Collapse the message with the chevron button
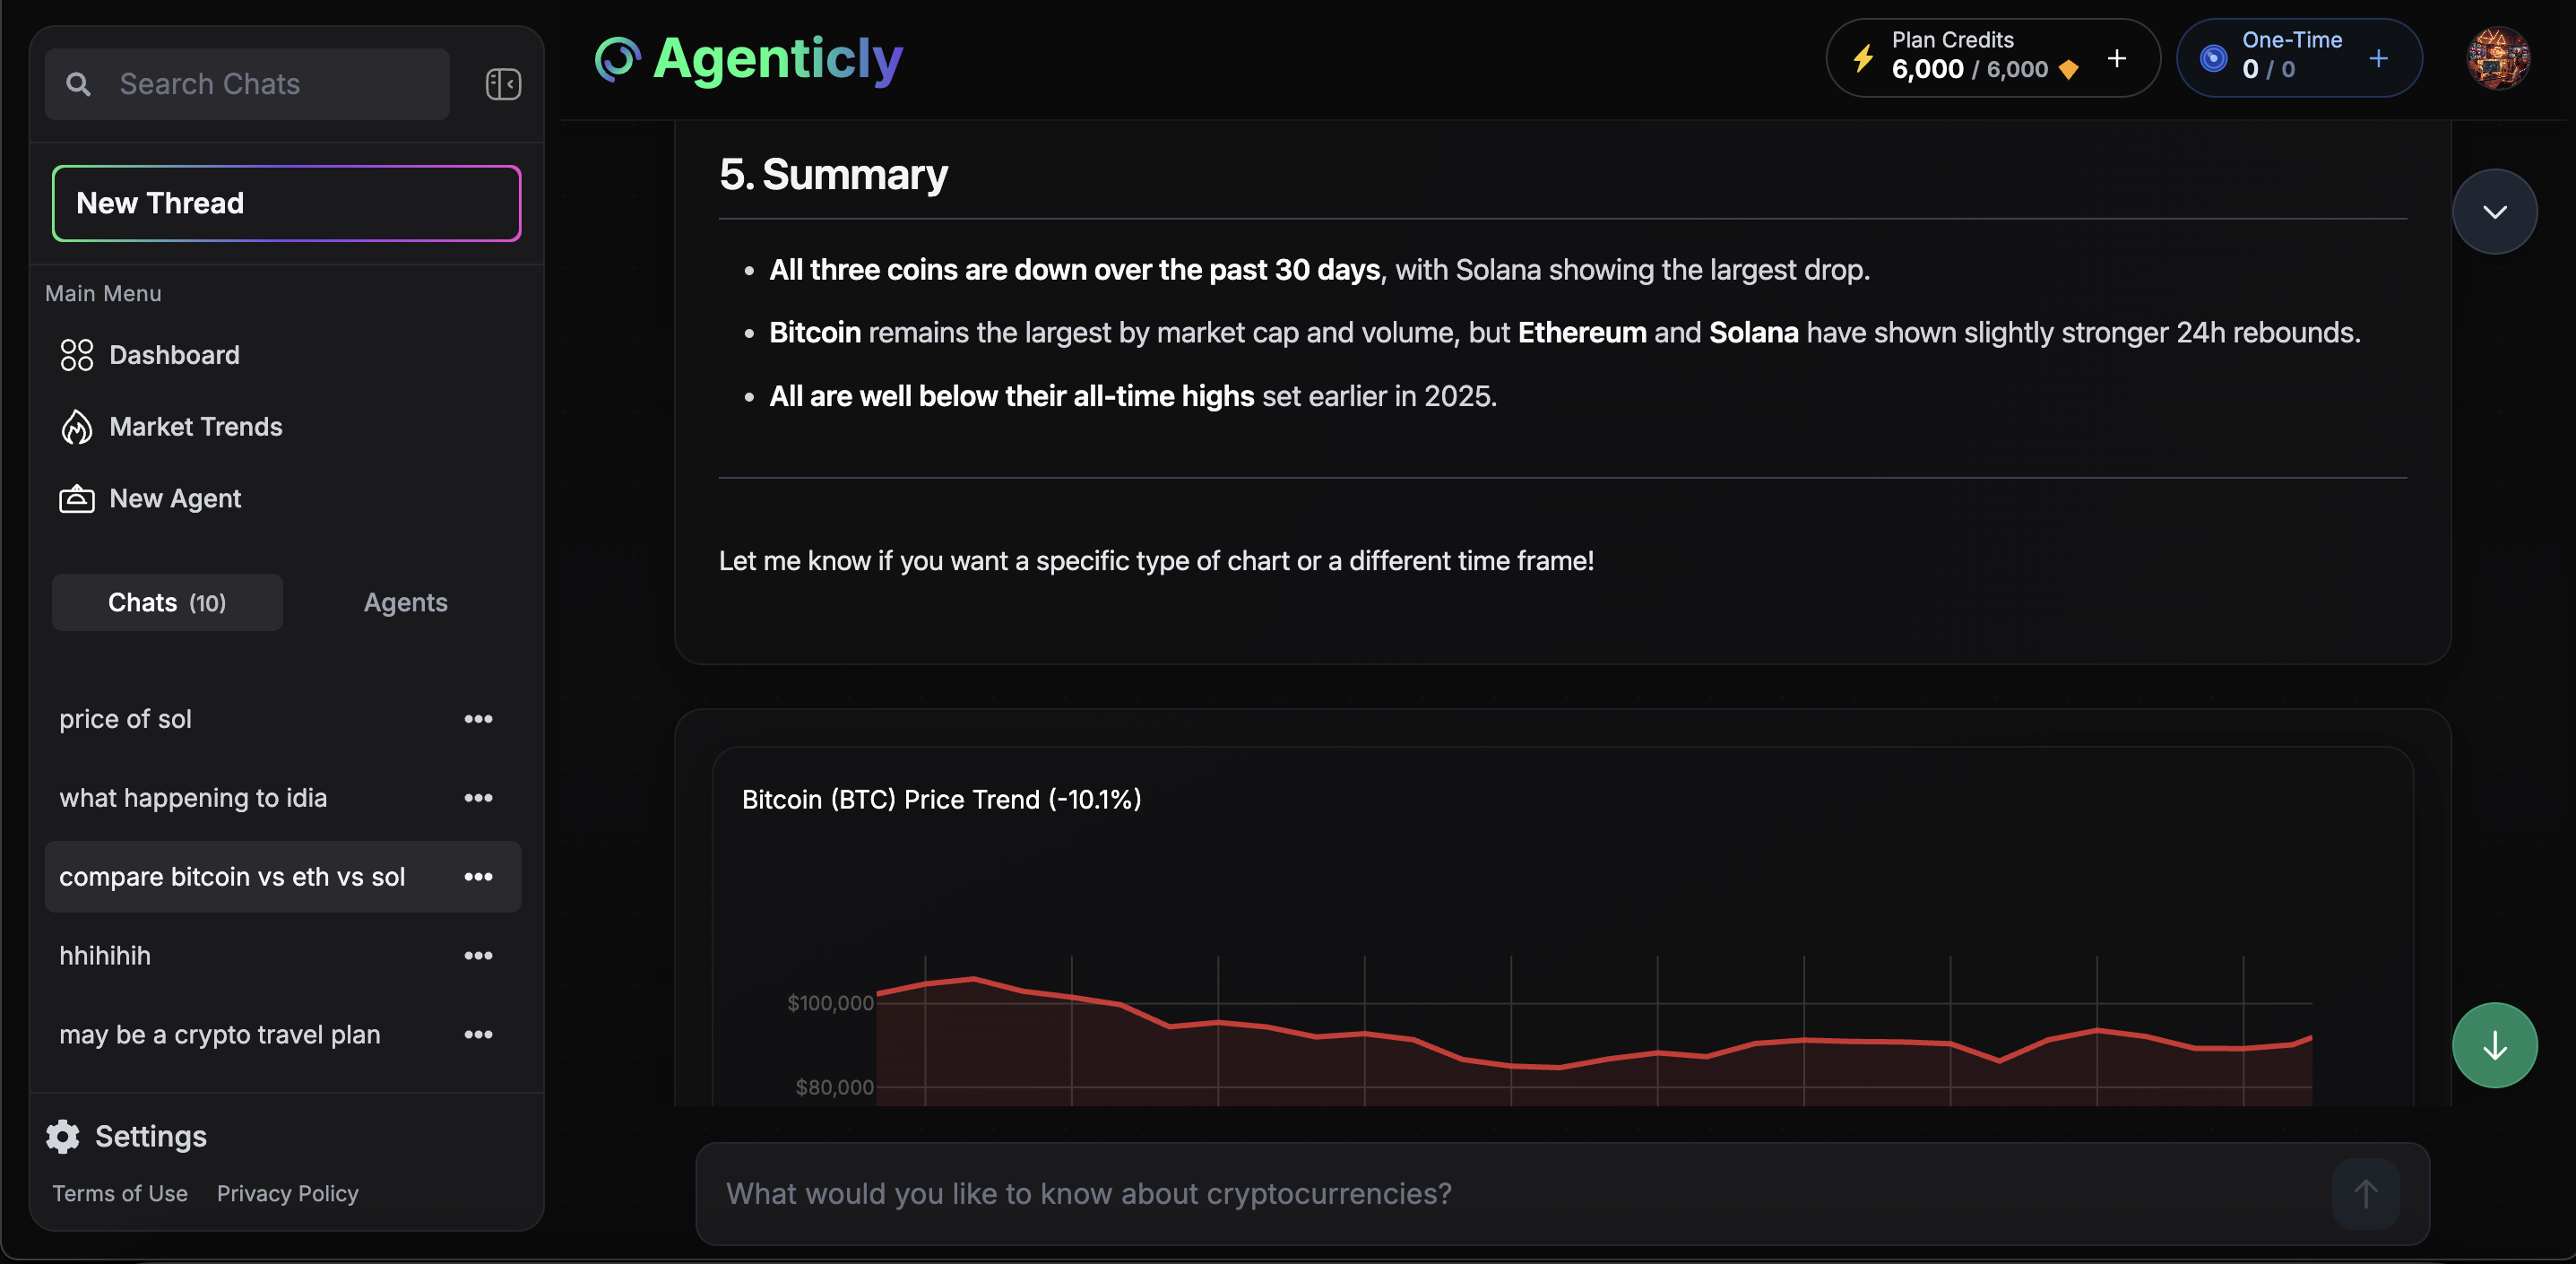Viewport: 2576px width, 1264px height. (x=2494, y=211)
